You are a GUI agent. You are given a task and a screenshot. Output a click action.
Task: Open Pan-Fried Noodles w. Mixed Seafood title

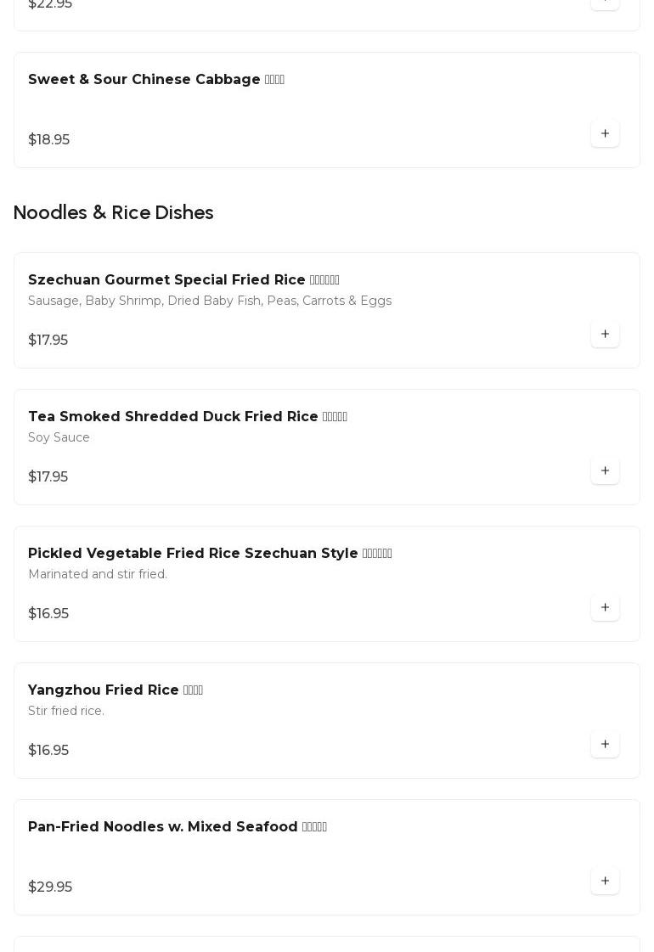pos(178,826)
